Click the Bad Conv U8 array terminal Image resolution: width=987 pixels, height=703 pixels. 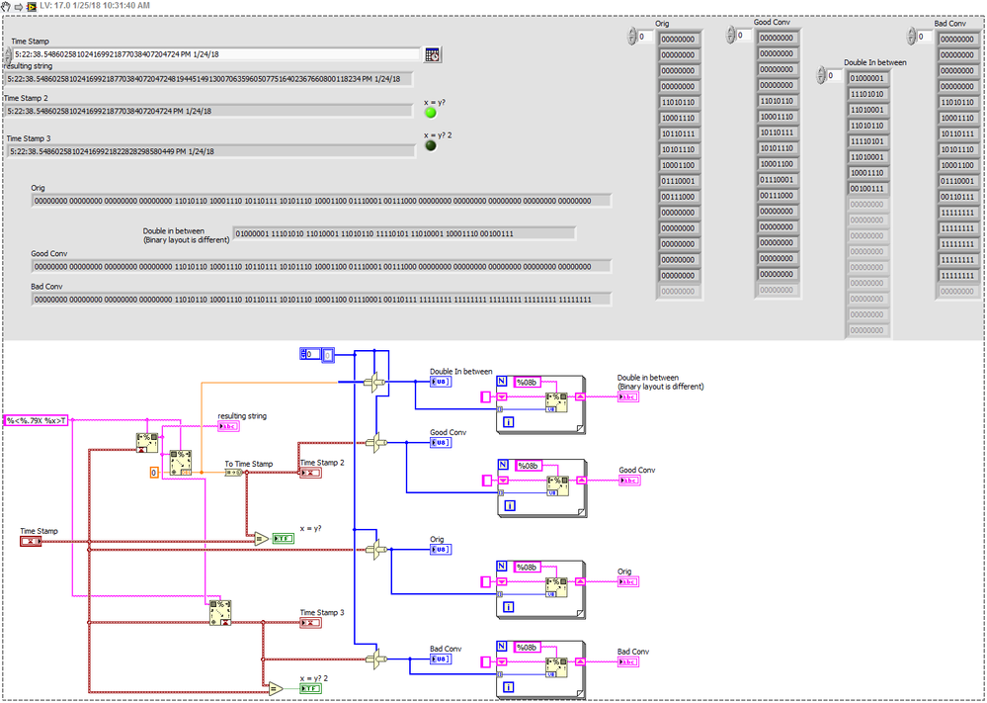[441, 659]
